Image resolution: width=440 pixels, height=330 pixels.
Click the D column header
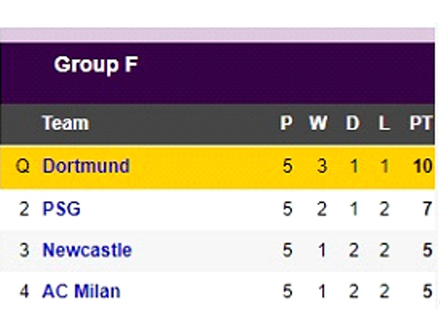(352, 123)
